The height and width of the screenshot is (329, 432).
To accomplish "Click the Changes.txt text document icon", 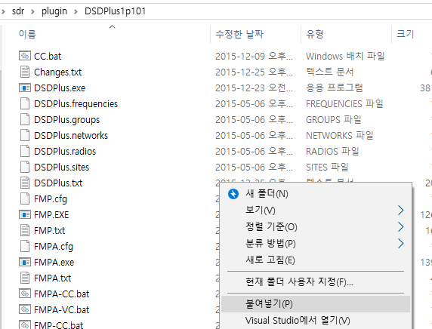I will tap(25, 72).
